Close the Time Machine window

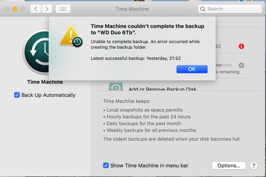pyautogui.click(x=6, y=9)
